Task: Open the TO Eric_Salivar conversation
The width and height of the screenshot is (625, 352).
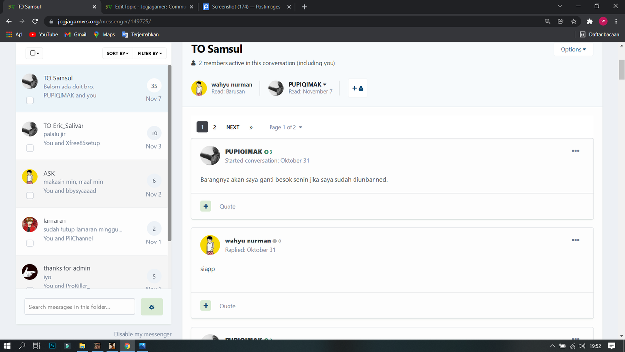Action: 92,136
